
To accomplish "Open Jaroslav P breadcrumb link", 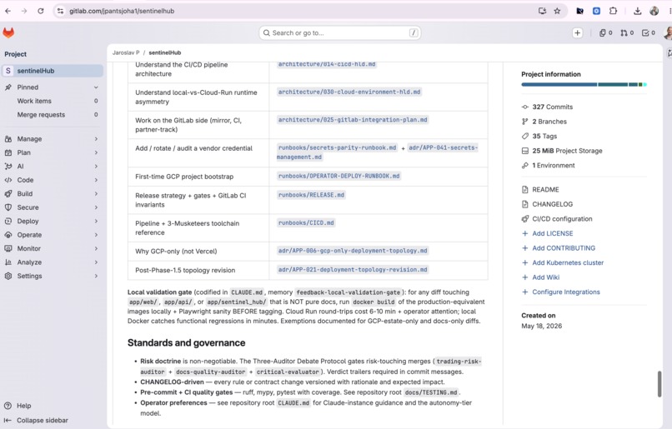I will tap(126, 52).
